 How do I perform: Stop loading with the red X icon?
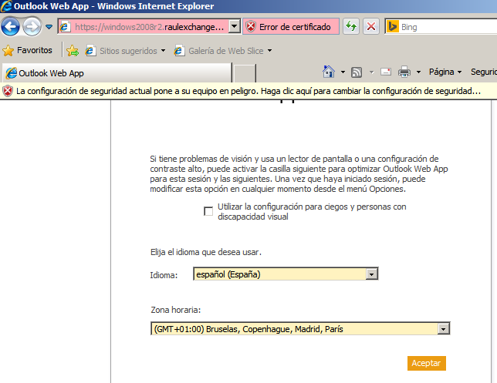[371, 27]
